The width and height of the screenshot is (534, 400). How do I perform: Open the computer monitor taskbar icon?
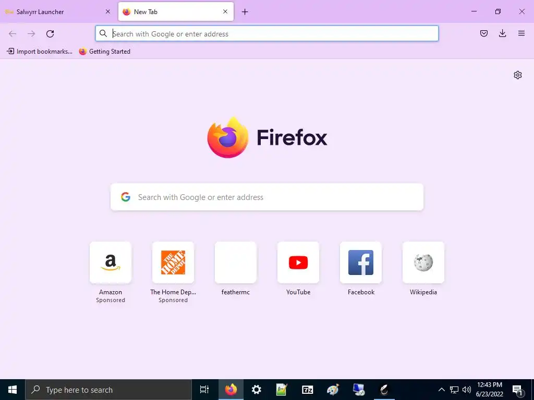[x=359, y=390]
